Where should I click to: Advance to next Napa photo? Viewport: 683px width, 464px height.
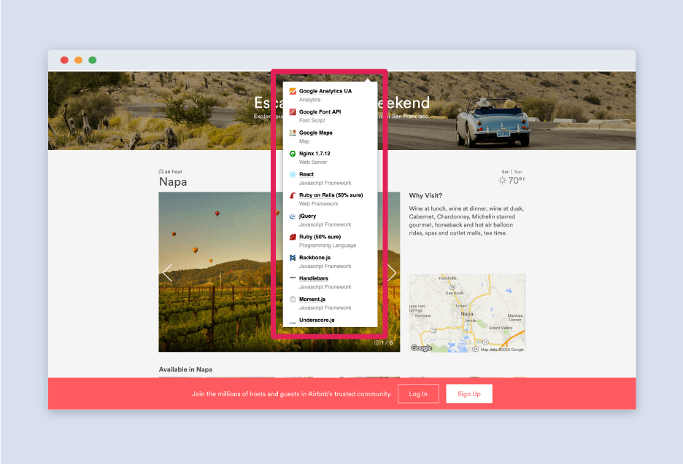click(392, 272)
